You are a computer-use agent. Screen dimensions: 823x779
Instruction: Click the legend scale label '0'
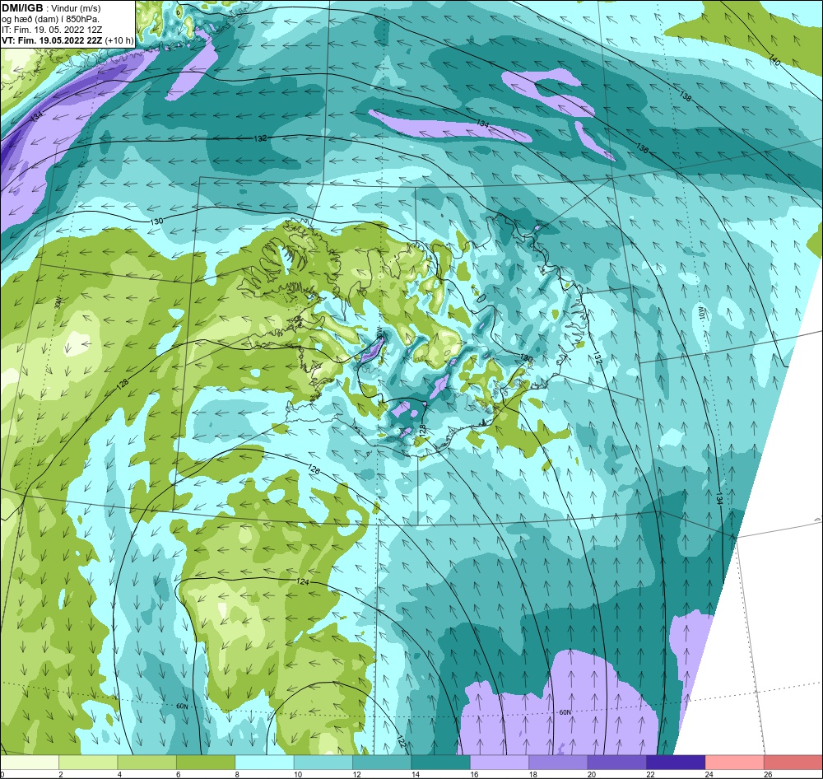pyautogui.click(x=2, y=774)
